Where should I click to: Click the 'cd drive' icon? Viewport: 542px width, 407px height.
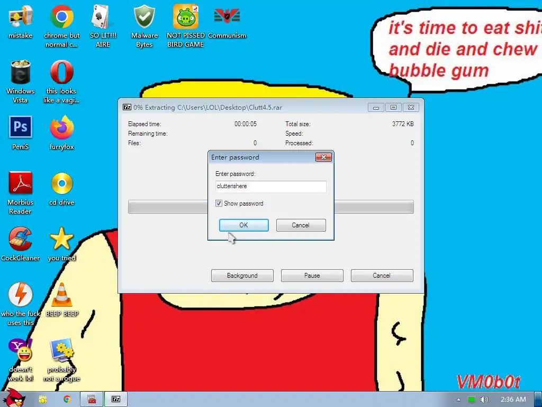61,189
